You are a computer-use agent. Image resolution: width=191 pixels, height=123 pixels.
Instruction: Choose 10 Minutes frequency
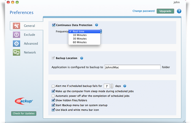click(x=84, y=35)
